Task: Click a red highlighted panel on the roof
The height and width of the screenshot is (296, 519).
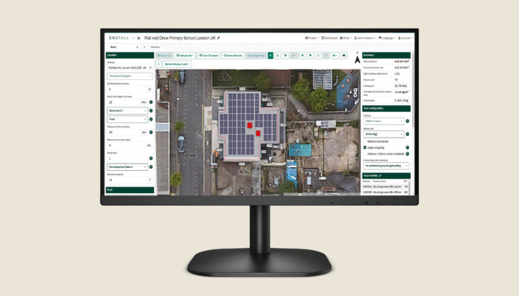Action: pyautogui.click(x=250, y=124)
